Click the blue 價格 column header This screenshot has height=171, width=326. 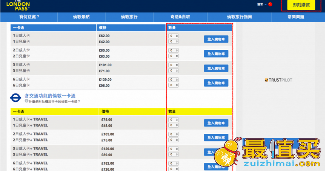tap(131, 27)
